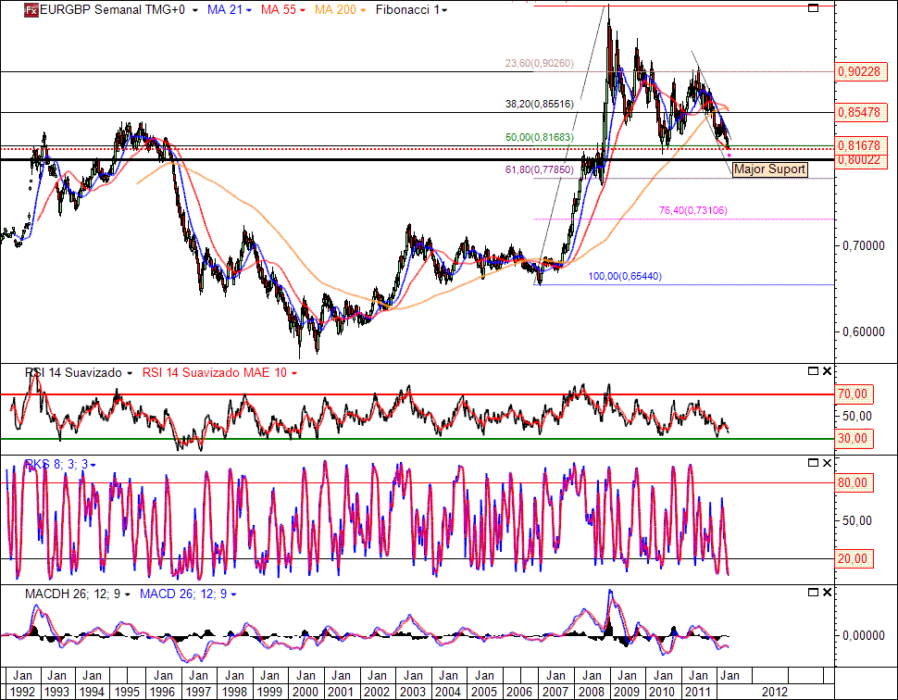Click the RSI 30,00 level tag

coord(854,439)
